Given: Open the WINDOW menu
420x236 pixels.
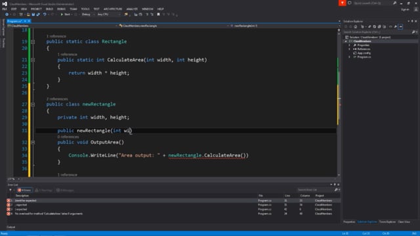Looking at the screenshot, I should pos(147,9).
